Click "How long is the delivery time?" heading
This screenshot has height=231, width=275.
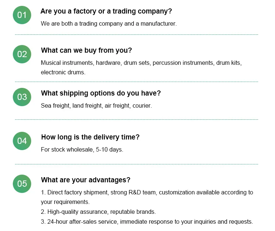[x=90, y=137]
